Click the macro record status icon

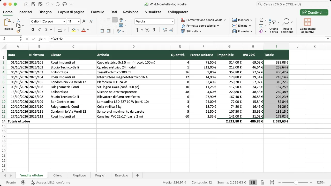[x=23, y=182]
